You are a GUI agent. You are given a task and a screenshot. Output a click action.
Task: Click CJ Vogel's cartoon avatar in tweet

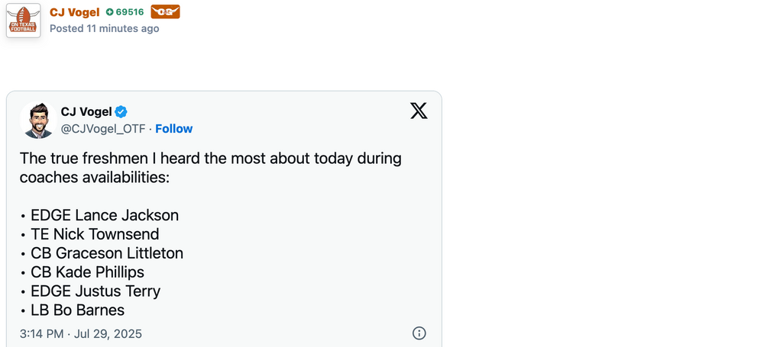click(38, 120)
